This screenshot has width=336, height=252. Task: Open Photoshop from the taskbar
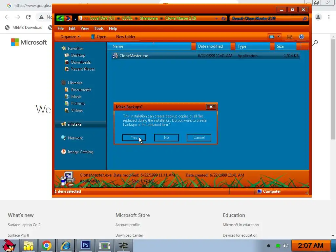(86, 245)
